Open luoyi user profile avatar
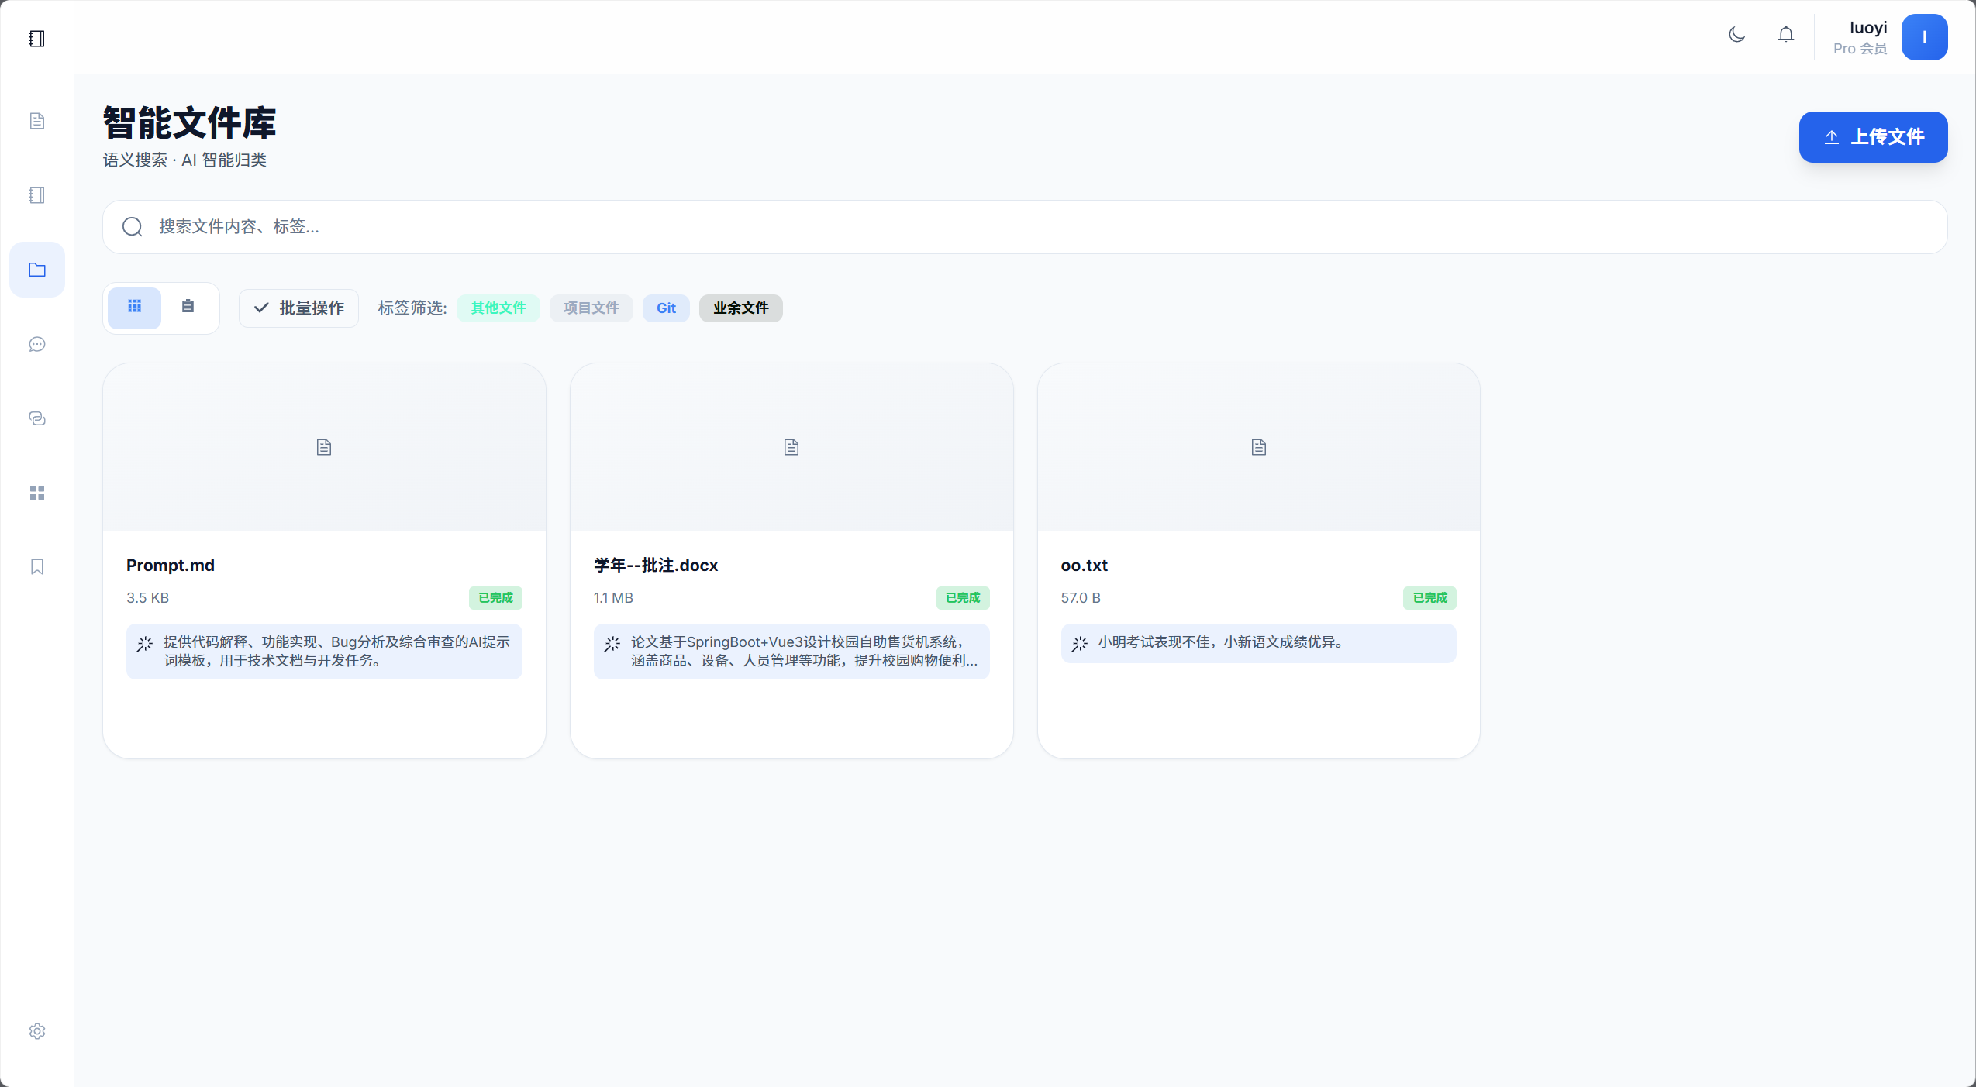The image size is (1976, 1087). pyautogui.click(x=1923, y=37)
